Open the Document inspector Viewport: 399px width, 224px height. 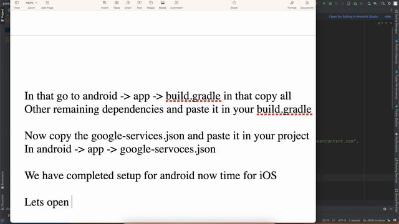click(307, 5)
